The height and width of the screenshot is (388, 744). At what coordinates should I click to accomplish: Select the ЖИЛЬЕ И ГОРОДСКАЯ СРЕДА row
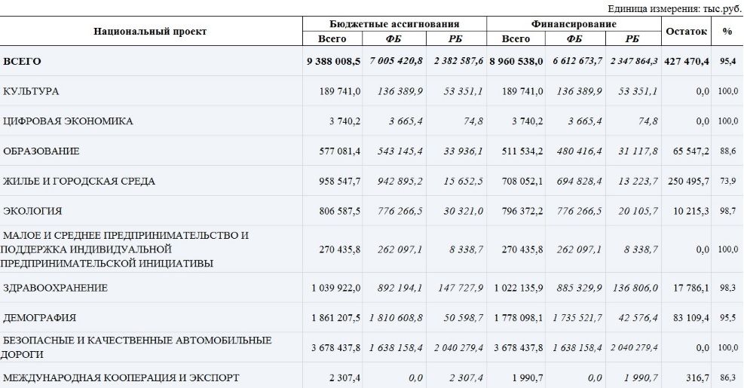point(79,182)
